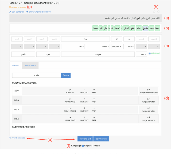Click the Unsaved changes status text

pyautogui.click(x=17, y=7)
